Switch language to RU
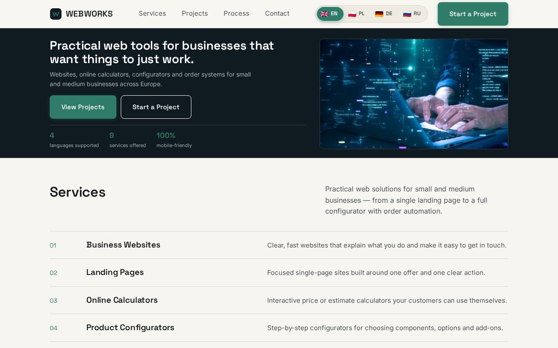This screenshot has height=348, width=558. tap(412, 14)
